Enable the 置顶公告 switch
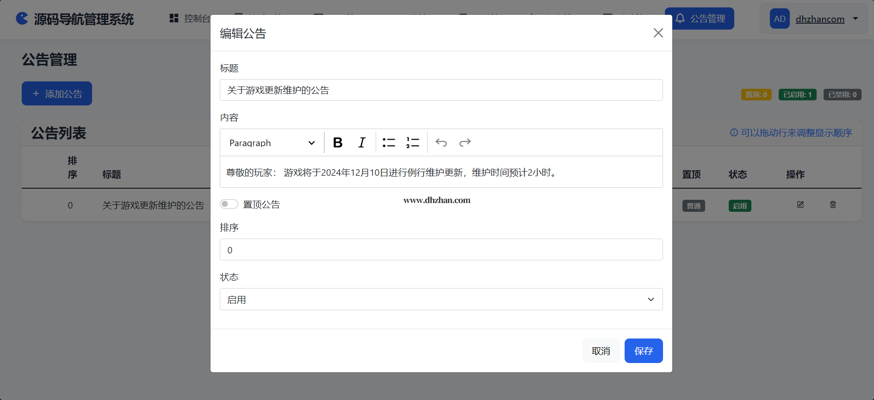Viewport: 874px width, 400px height. (x=229, y=204)
